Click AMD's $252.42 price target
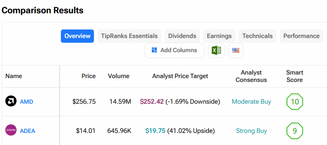This screenshot has height=145, width=327. (152, 102)
